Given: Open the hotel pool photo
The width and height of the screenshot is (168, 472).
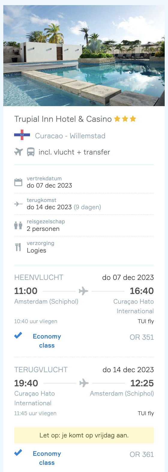Looking at the screenshot, I should coord(84,56).
